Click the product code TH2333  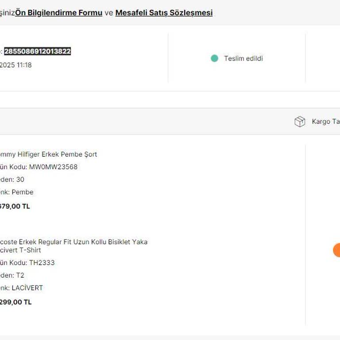click(42, 263)
